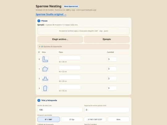Click the file drop zone area
Viewport: 167px width, 125px height.
[83, 31]
